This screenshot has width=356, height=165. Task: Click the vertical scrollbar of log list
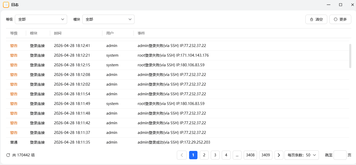[x=350, y=56]
